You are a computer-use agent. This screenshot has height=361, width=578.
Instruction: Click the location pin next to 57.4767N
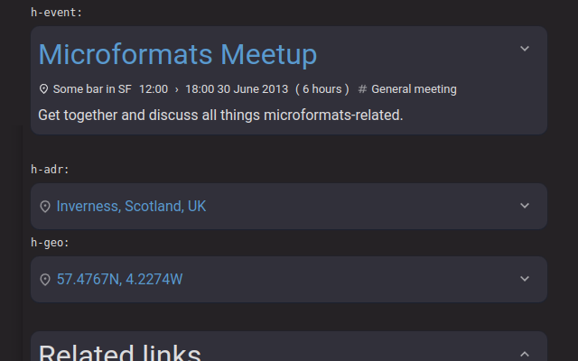coord(45,280)
